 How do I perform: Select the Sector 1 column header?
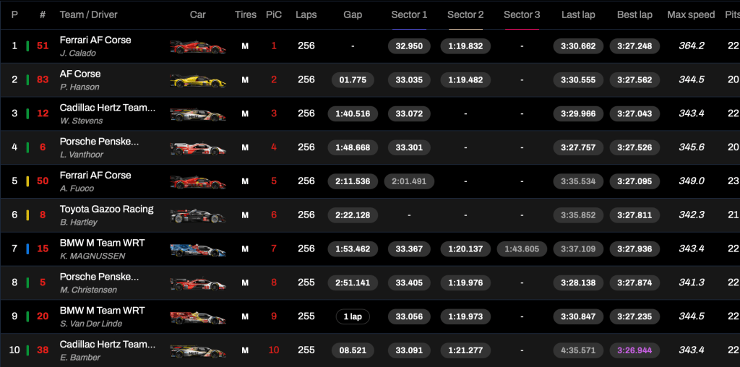click(409, 14)
